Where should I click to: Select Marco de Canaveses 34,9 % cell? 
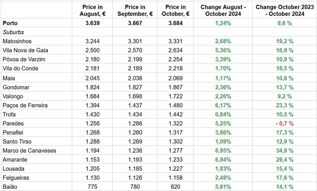(x=284, y=151)
